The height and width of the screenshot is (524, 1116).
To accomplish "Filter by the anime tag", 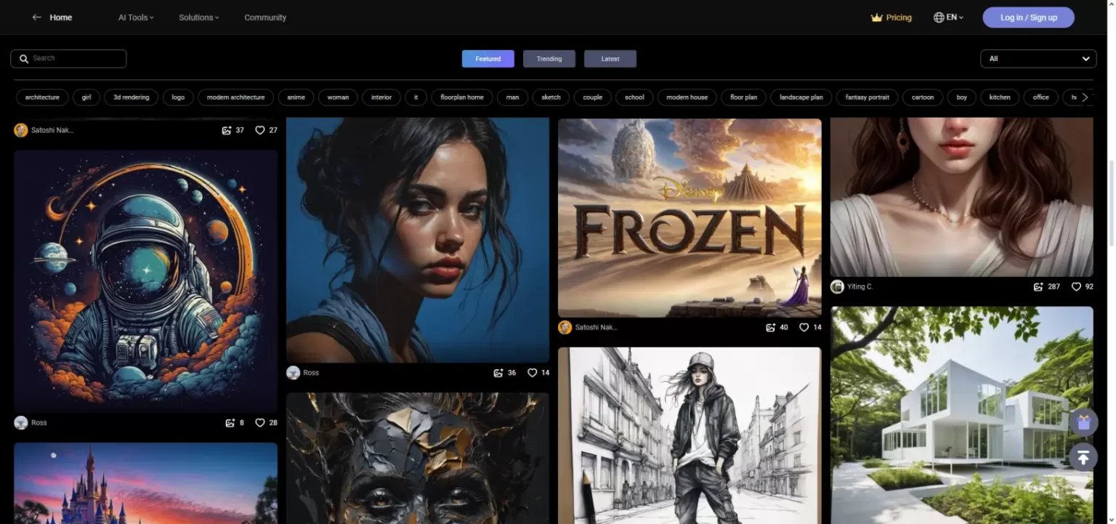I will click(x=296, y=97).
